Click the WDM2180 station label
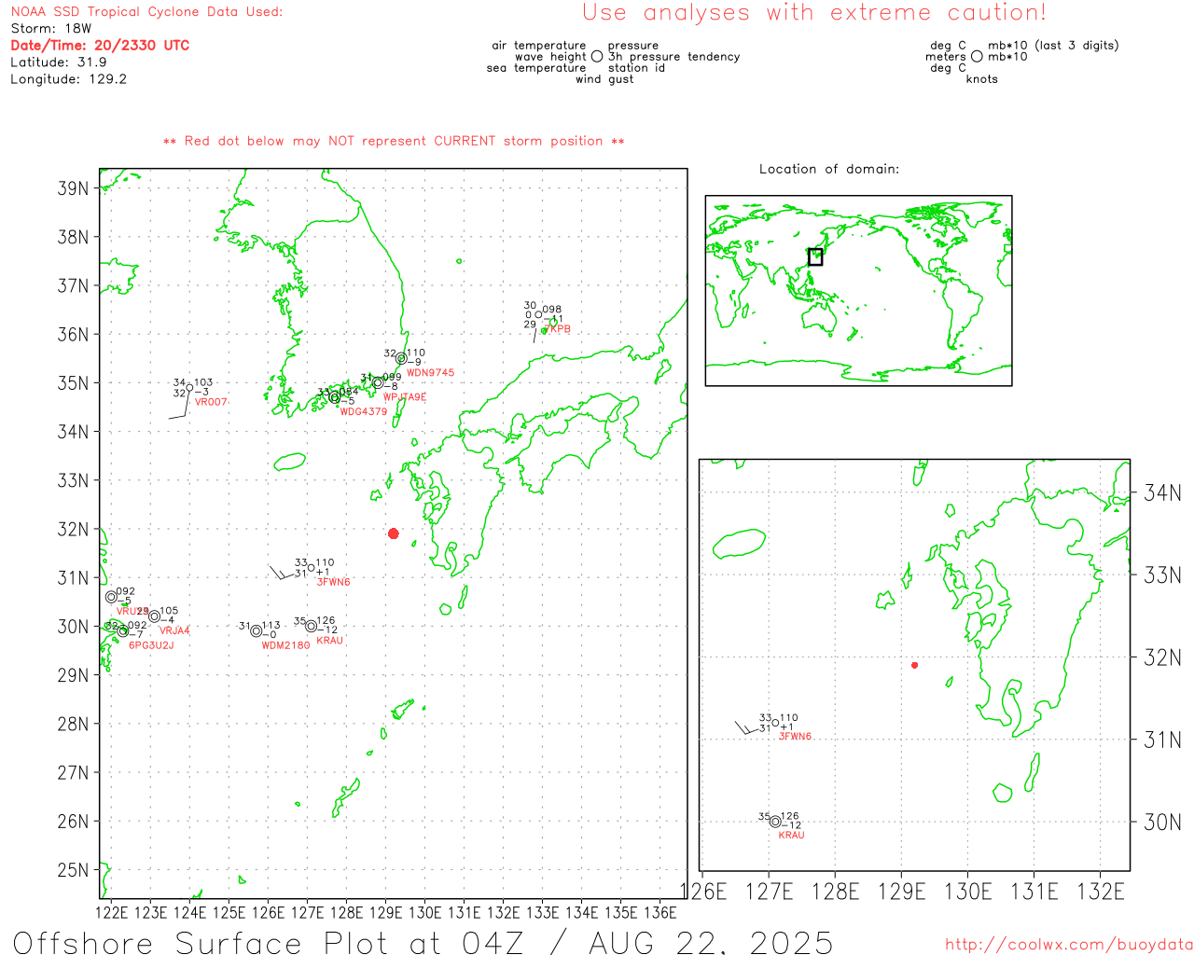 point(285,645)
